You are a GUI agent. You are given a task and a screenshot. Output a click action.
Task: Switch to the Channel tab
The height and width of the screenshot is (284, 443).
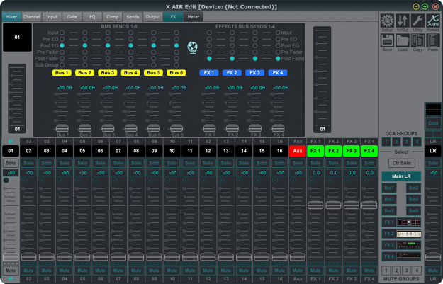point(31,17)
